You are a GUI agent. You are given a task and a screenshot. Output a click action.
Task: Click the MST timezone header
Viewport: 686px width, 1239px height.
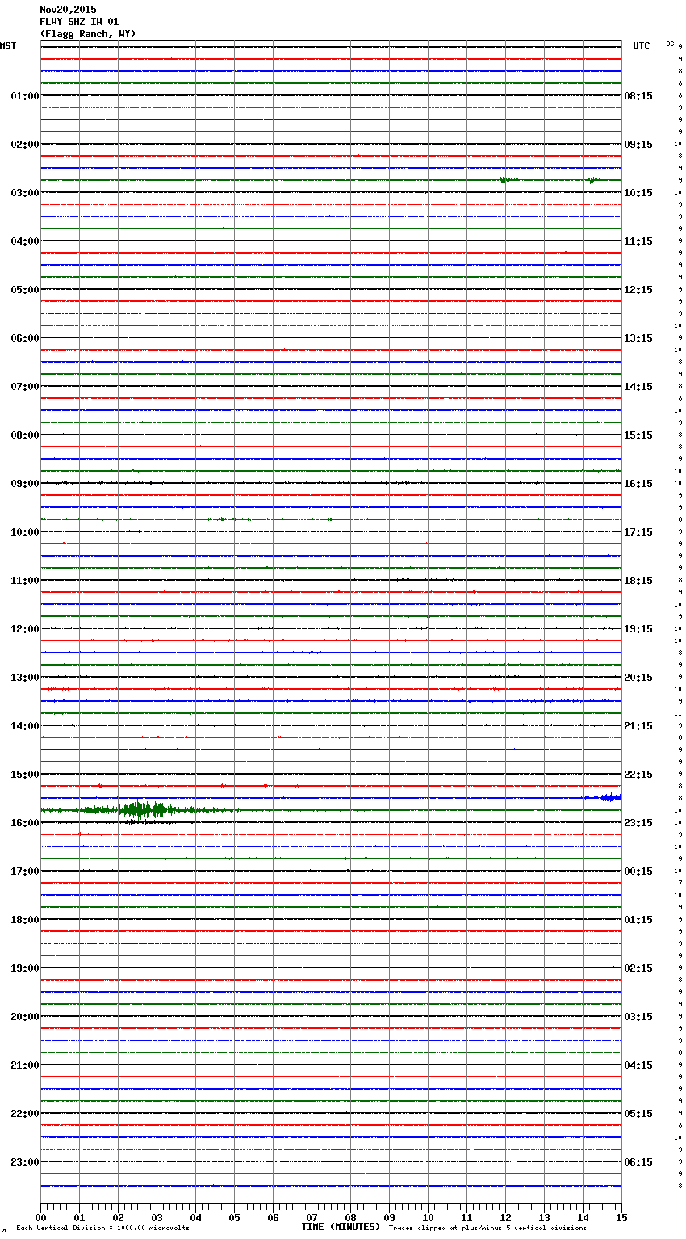(x=8, y=46)
